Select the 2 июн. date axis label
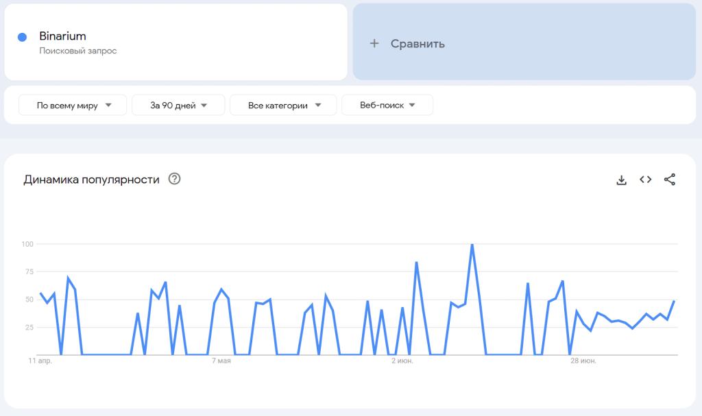 (x=402, y=360)
